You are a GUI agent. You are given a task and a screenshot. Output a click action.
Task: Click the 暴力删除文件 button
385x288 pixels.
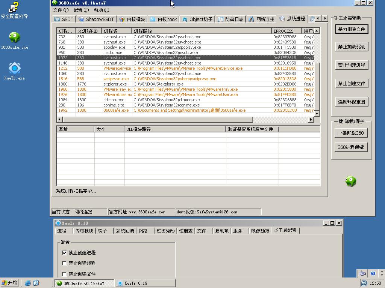coord(352,29)
